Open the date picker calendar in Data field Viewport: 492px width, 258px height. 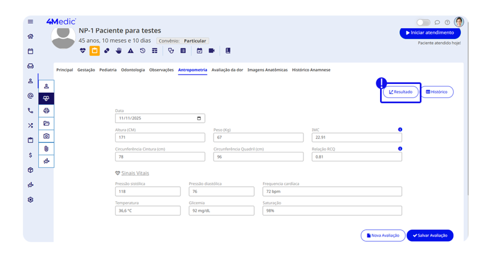tap(199, 118)
